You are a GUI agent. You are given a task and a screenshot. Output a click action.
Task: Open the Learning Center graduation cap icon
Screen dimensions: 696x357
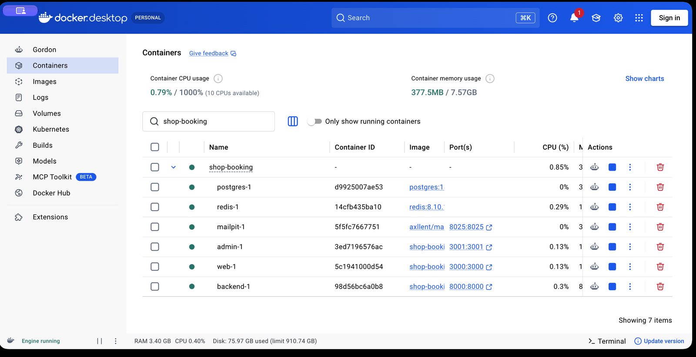596,18
